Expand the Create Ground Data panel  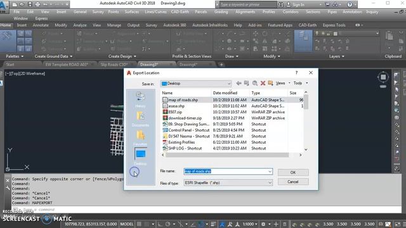click(x=53, y=56)
